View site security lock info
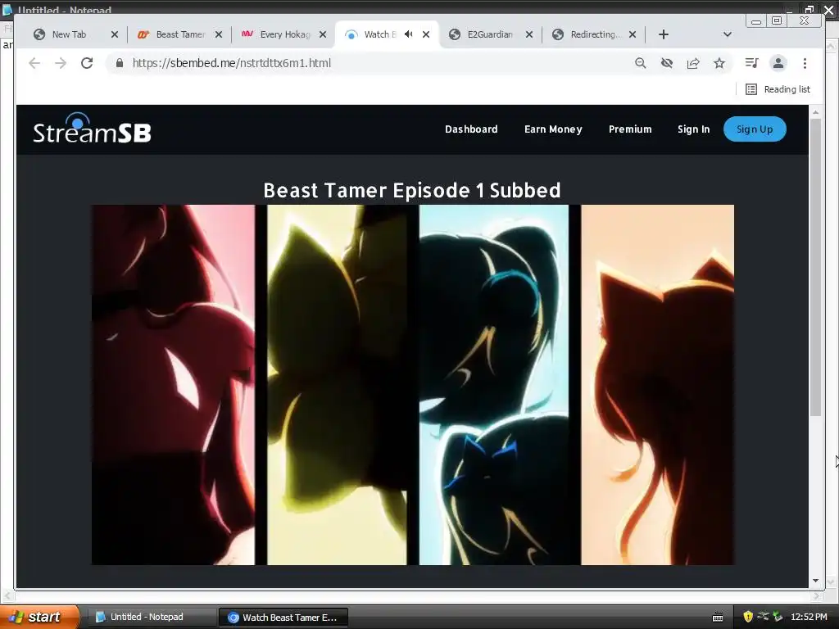This screenshot has width=839, height=629. click(120, 63)
